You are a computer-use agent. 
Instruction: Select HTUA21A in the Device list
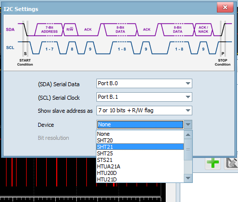pos(140,166)
